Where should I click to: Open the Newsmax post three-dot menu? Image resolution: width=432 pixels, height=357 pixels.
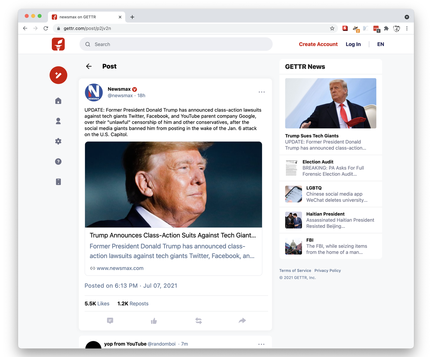point(262,92)
